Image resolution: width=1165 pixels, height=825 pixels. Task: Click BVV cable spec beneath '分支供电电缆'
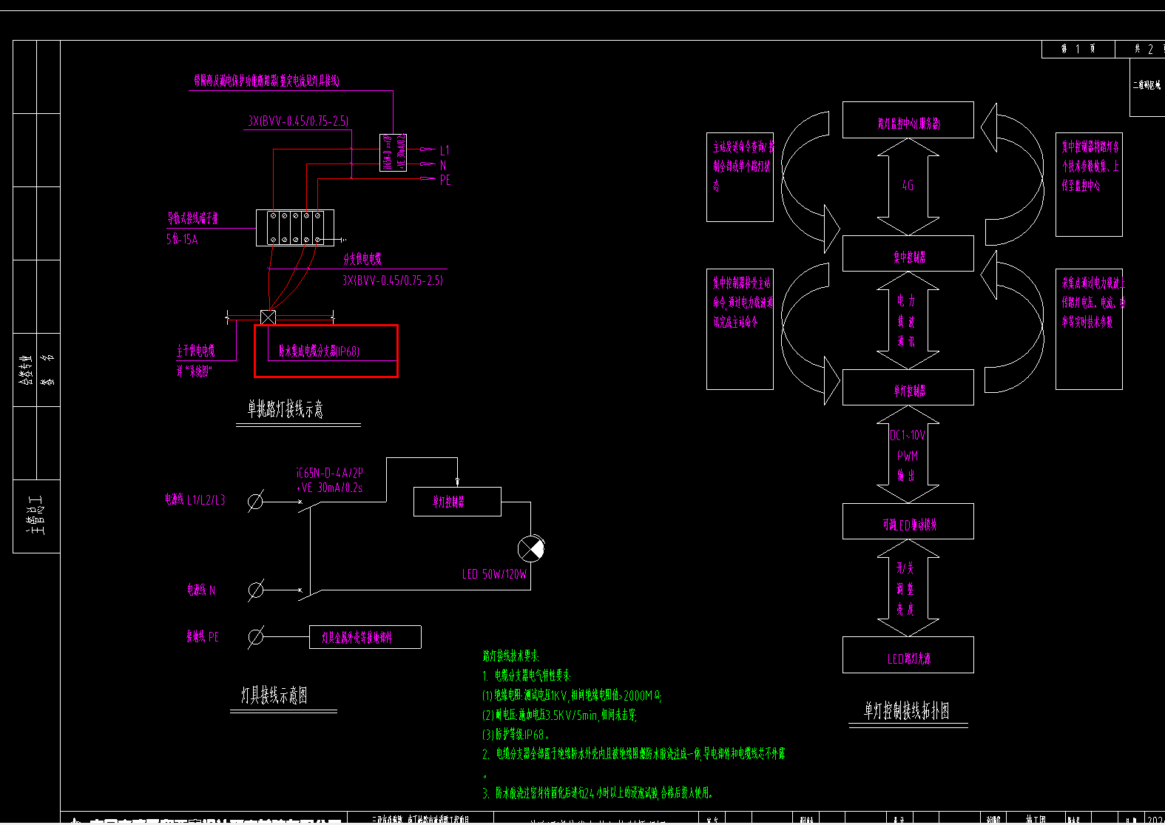tap(393, 280)
